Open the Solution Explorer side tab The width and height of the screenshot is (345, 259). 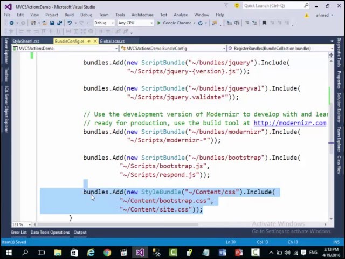tap(339, 108)
